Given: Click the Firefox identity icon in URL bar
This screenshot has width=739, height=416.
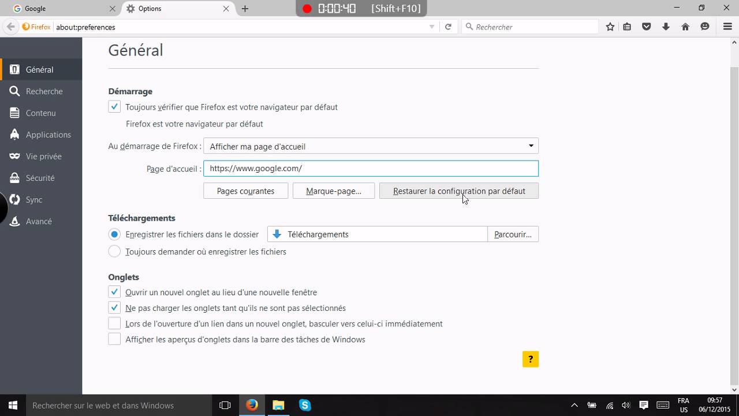Looking at the screenshot, I should coord(36,27).
